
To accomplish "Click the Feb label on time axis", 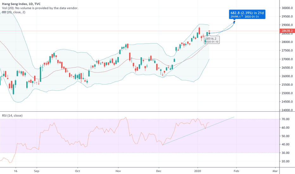I will (236, 171).
